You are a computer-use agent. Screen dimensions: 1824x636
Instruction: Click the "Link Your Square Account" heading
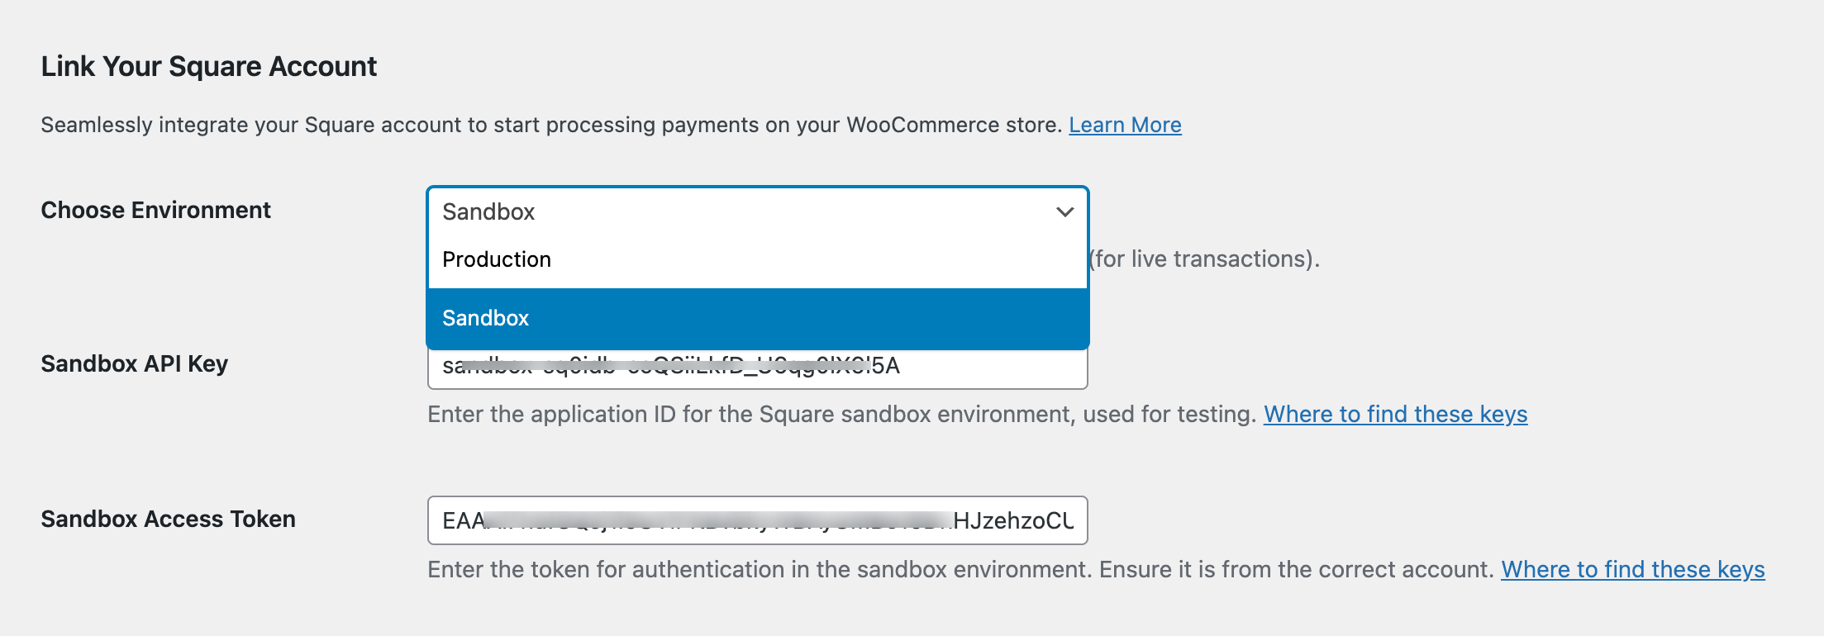click(x=209, y=66)
